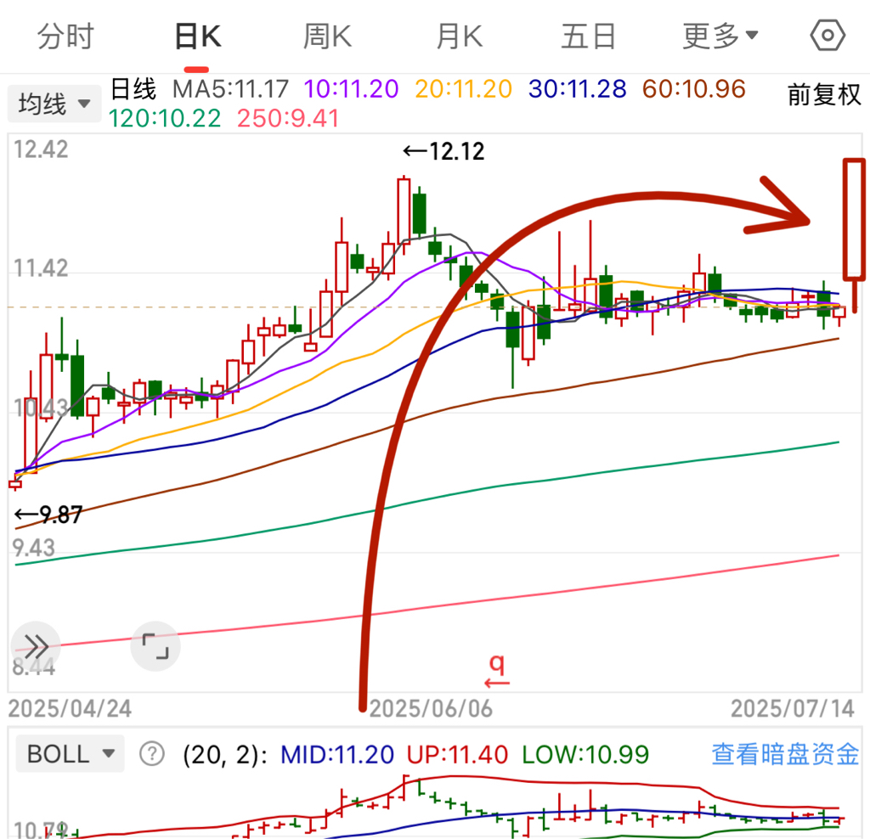Switch to 周K weekly chart tab
This screenshot has height=839, width=870.
point(327,37)
